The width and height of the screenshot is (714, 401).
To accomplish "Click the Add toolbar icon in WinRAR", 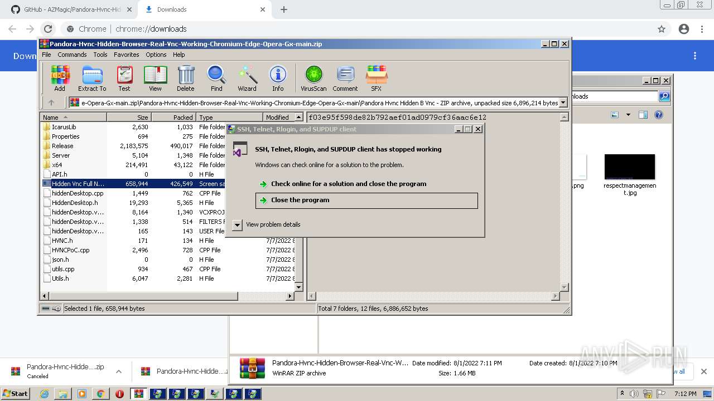I will pos(60,79).
